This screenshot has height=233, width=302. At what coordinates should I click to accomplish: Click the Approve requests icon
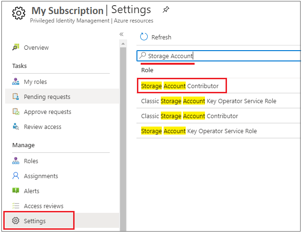(x=16, y=112)
